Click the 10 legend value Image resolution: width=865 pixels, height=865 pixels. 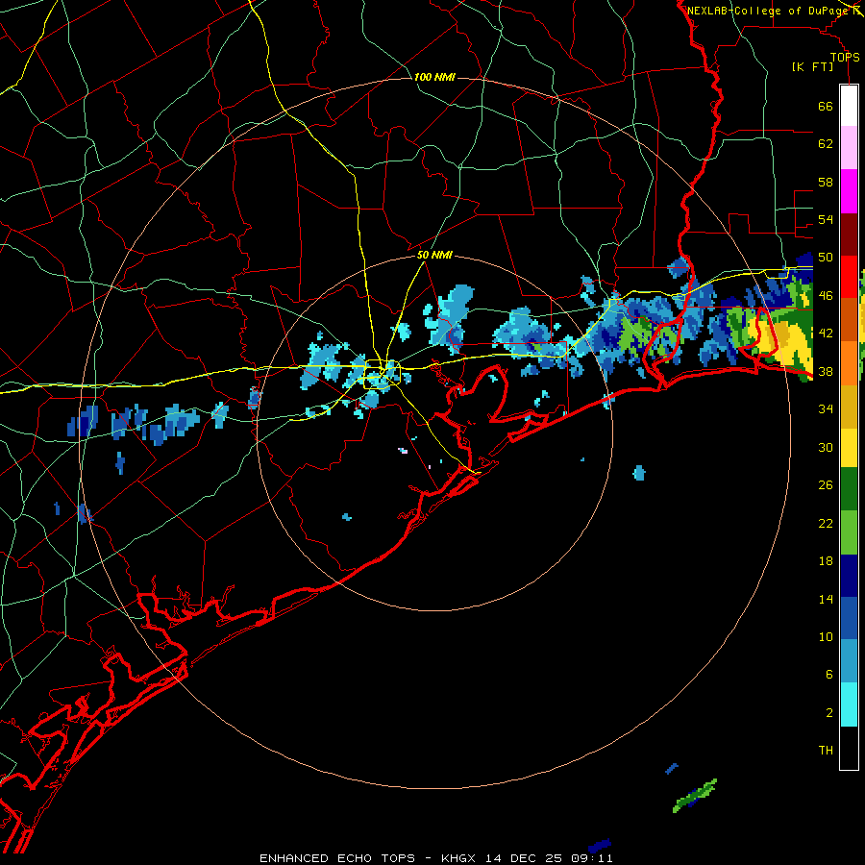click(826, 636)
